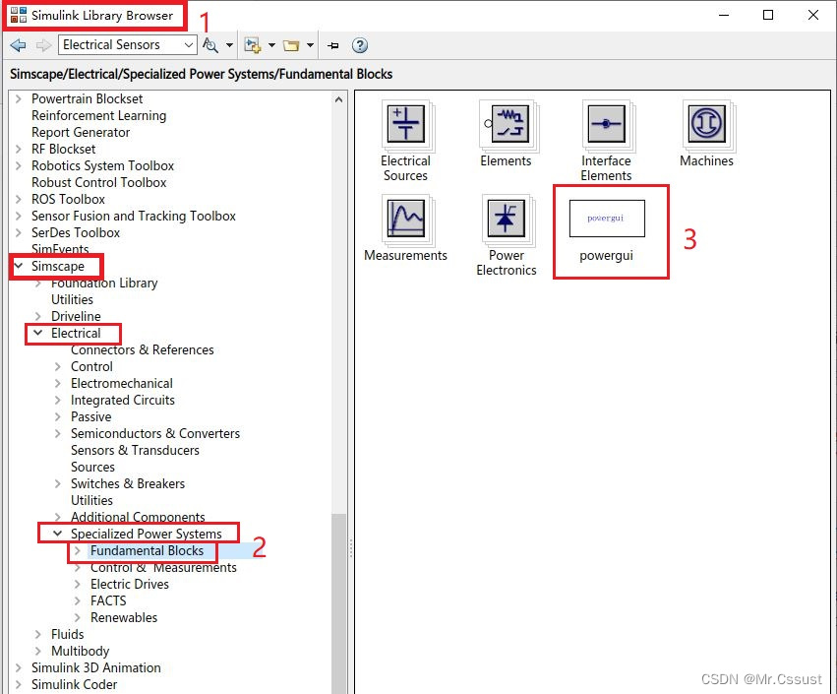Select Reinforcement Learning in the tree

[x=98, y=115]
